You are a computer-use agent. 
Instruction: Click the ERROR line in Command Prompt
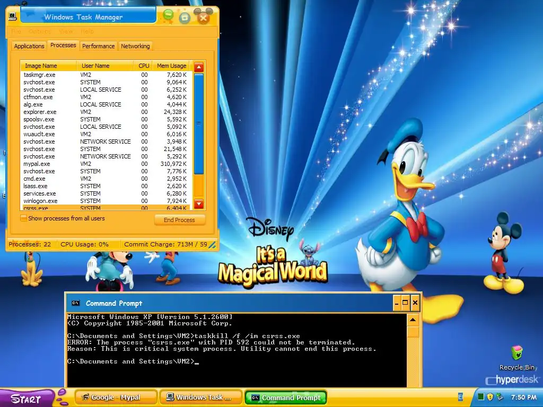coord(211,342)
